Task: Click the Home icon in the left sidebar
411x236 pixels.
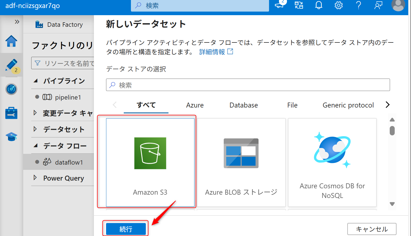Action: coord(11,41)
